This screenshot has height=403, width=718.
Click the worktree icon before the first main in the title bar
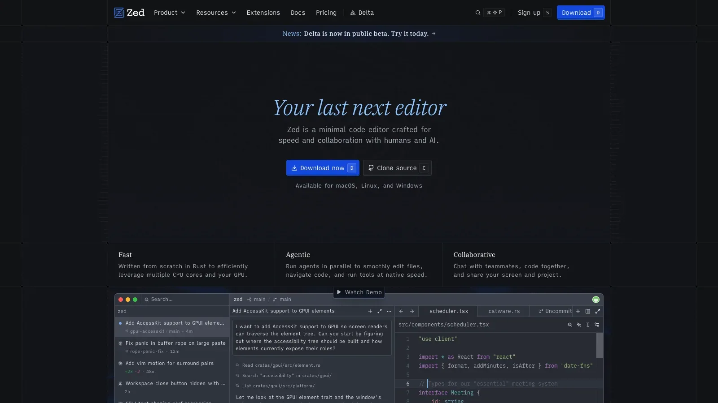coord(250,300)
